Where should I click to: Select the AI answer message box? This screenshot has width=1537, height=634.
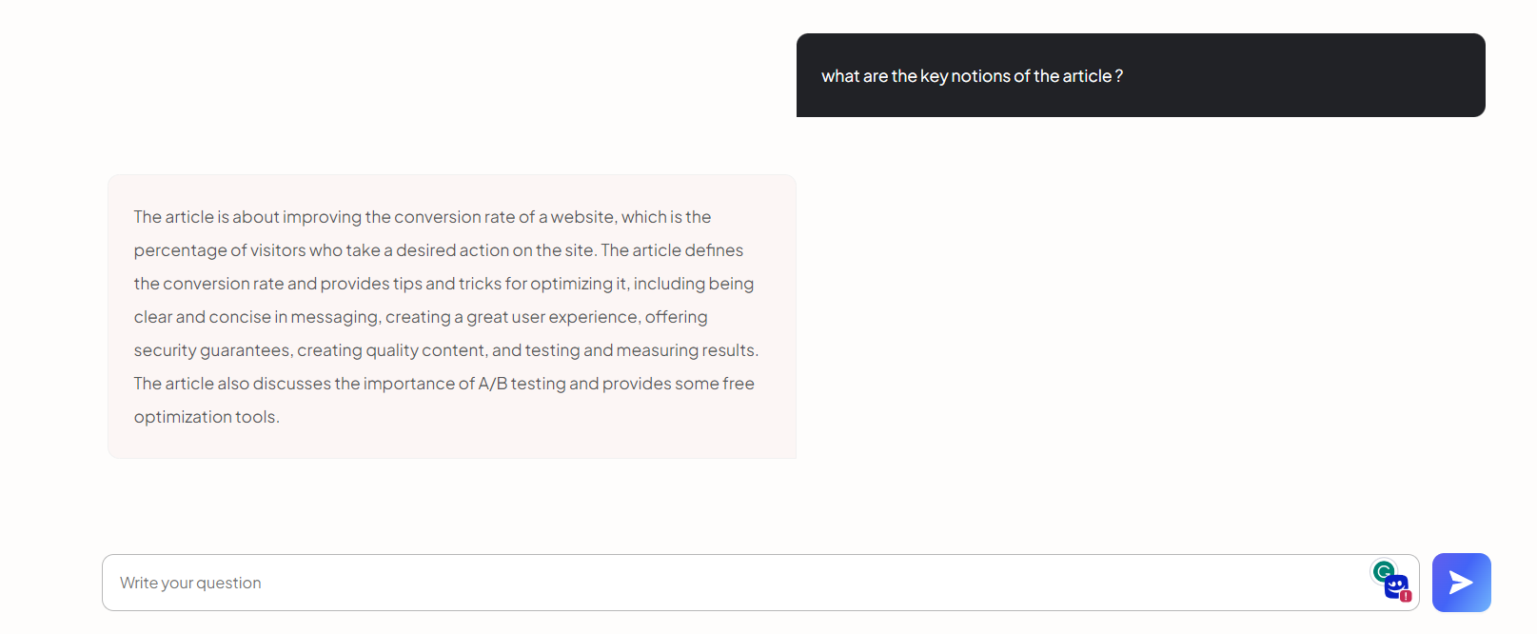(x=451, y=316)
